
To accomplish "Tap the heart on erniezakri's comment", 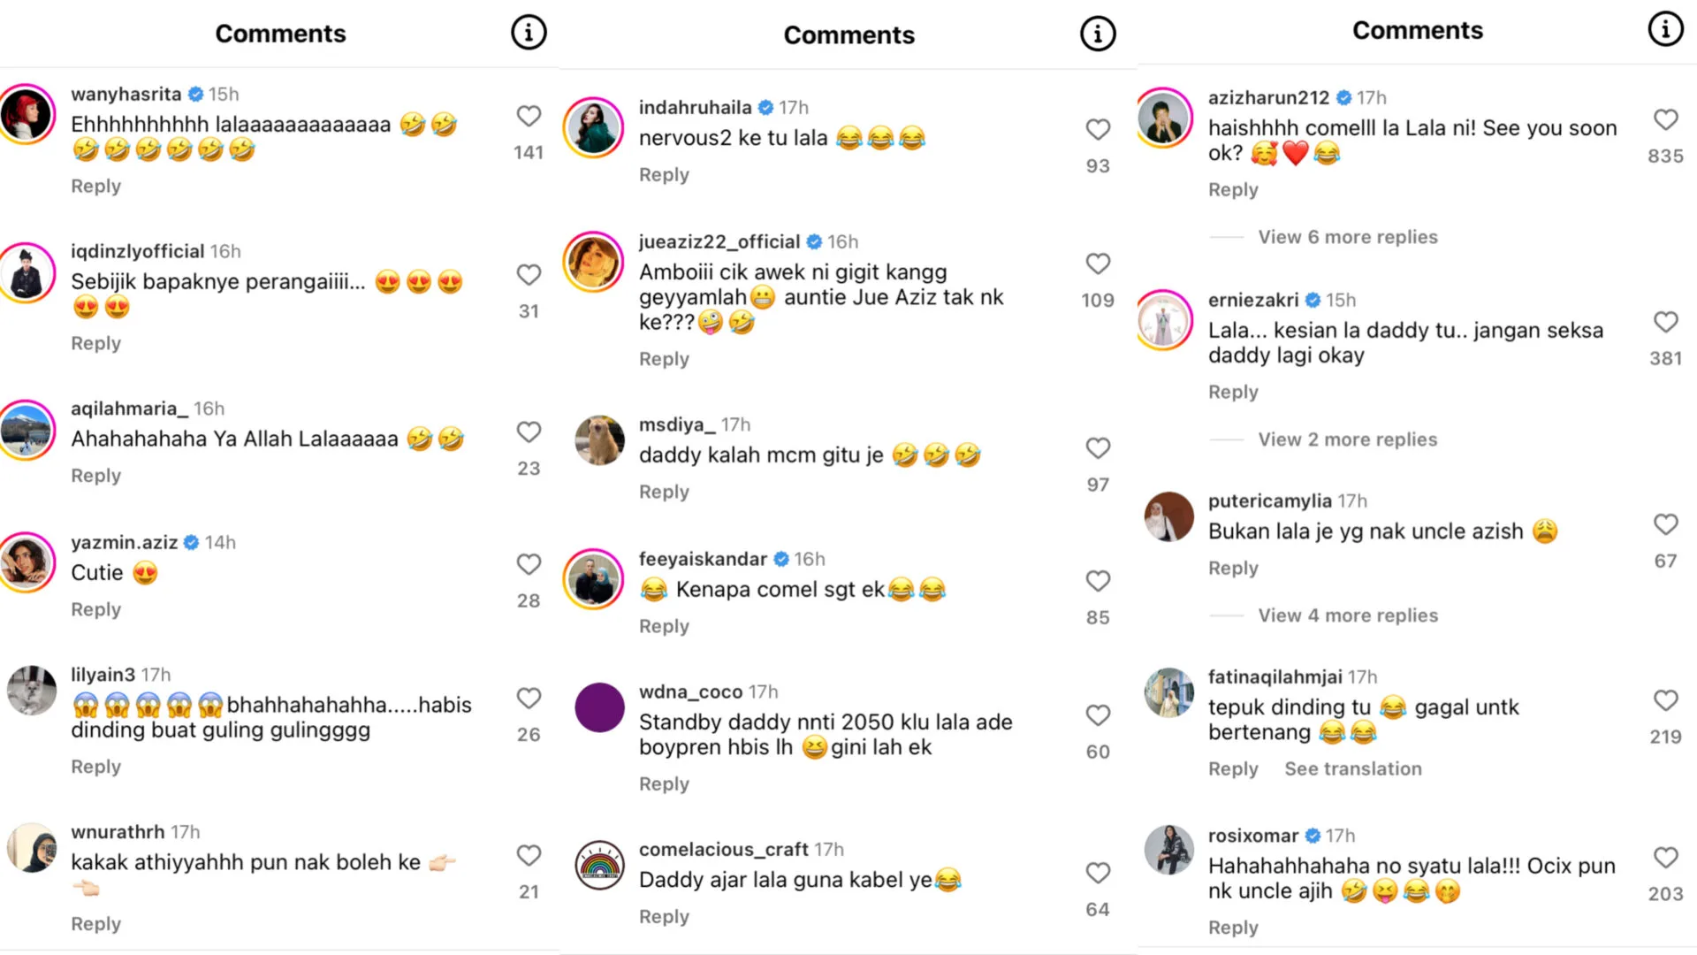I will pyautogui.click(x=1665, y=322).
